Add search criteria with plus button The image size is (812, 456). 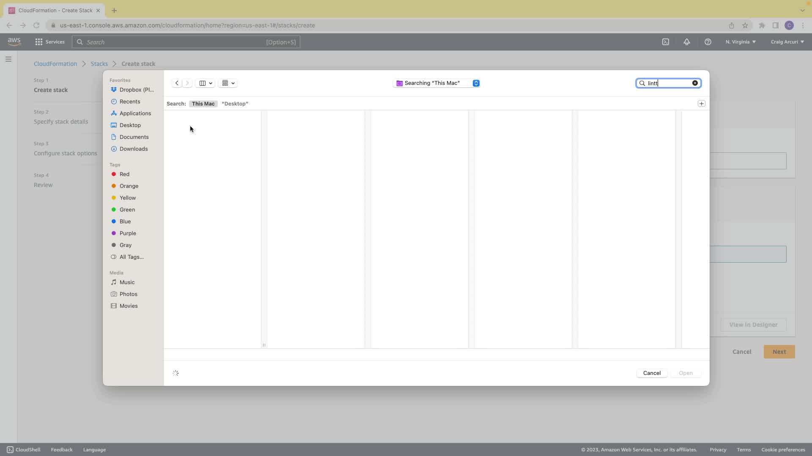[x=701, y=103]
